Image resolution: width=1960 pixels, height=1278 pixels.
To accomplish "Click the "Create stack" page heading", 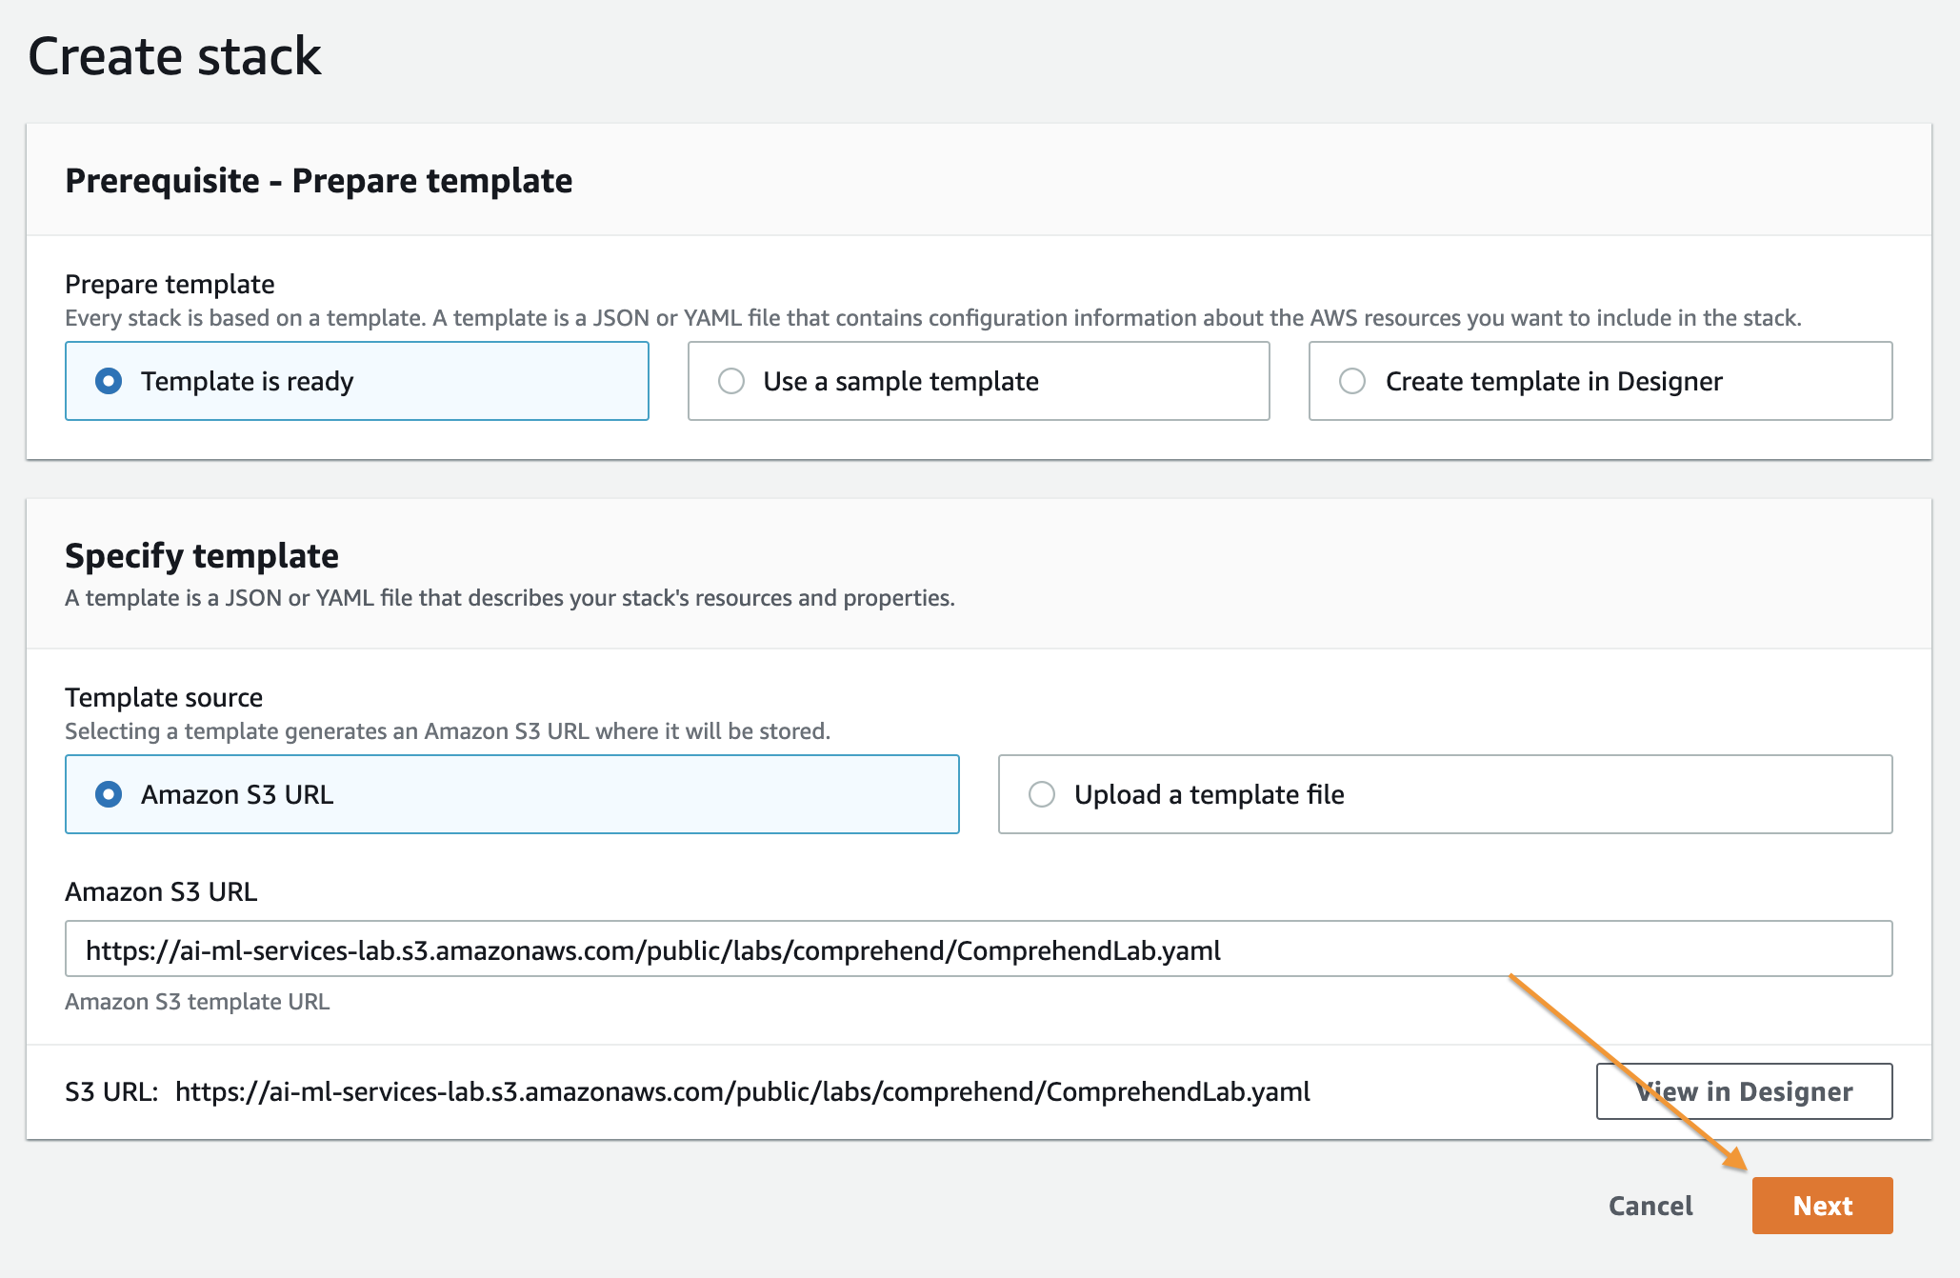I will pos(174,55).
